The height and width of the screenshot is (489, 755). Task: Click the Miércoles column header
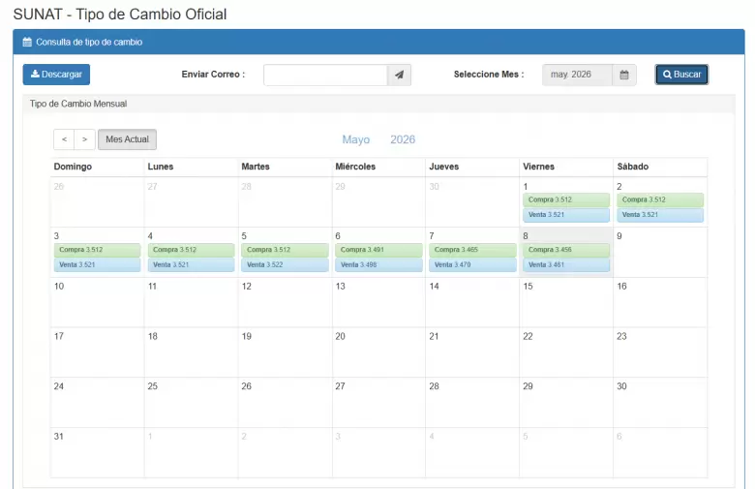355,167
